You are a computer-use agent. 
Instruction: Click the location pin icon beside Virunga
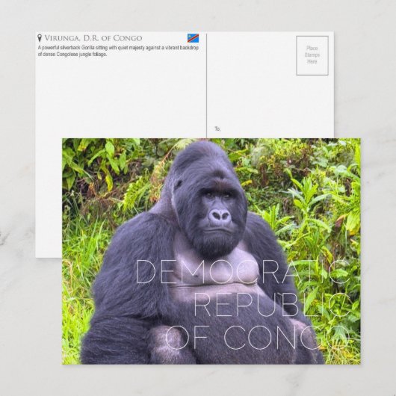click(40, 38)
